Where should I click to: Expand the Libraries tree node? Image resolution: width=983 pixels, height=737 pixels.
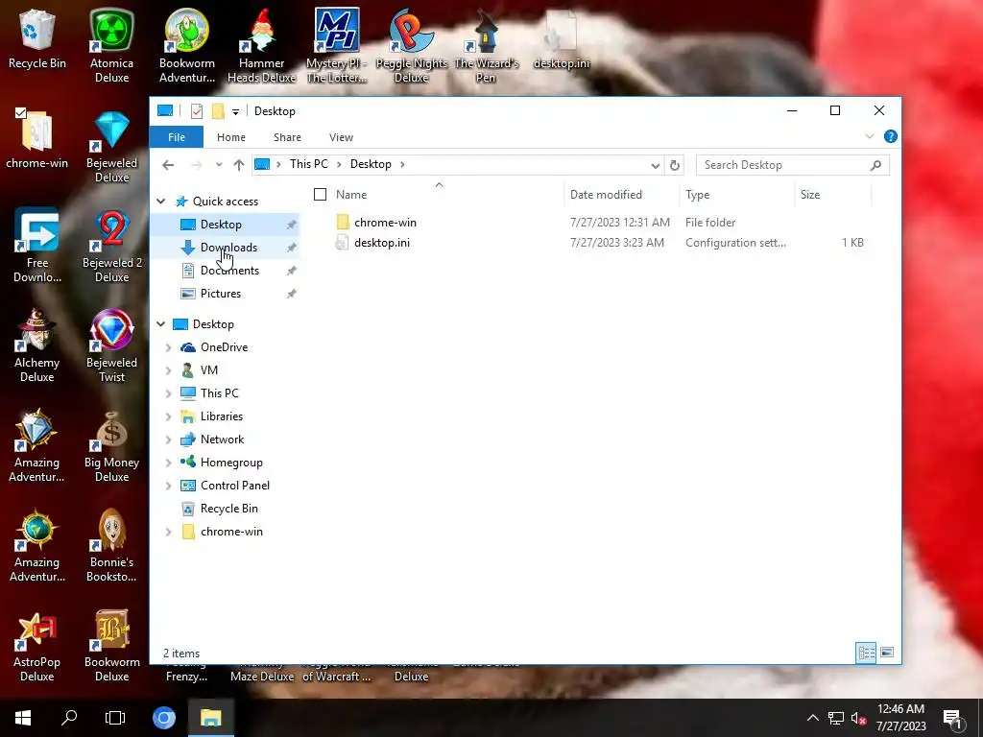(x=169, y=416)
